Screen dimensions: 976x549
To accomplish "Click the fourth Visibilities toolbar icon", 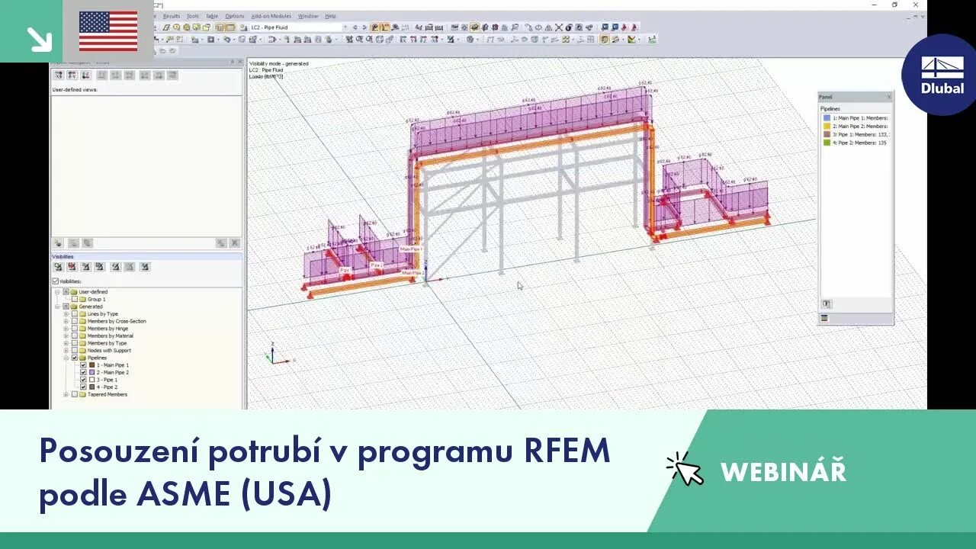I will (x=100, y=267).
